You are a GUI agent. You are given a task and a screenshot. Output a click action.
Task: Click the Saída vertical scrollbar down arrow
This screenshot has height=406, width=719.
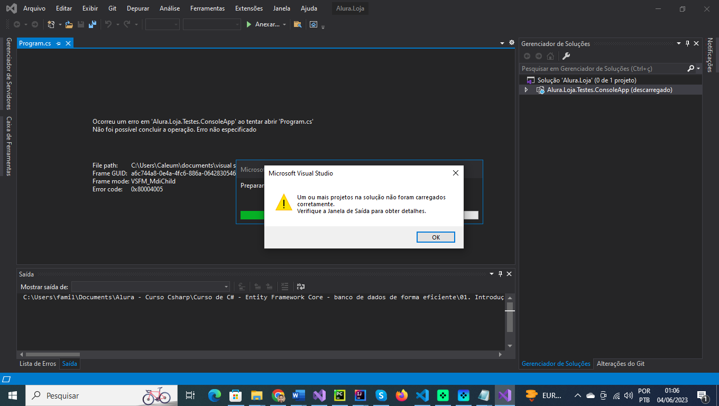coord(510,346)
